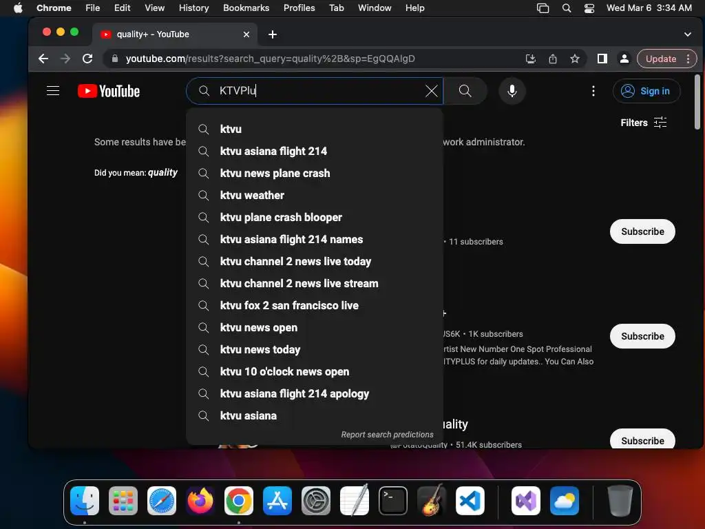This screenshot has width=705, height=529.
Task: Run the search with the magnifier button
Action: coord(465,91)
